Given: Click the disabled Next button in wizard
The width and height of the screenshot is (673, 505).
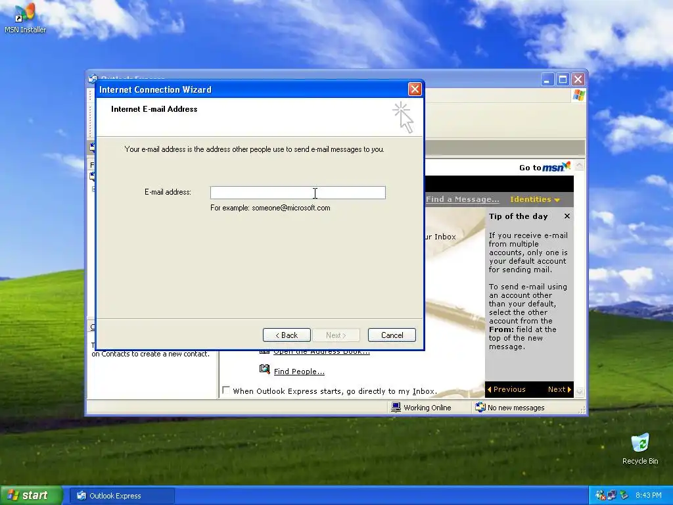Looking at the screenshot, I should [x=336, y=335].
